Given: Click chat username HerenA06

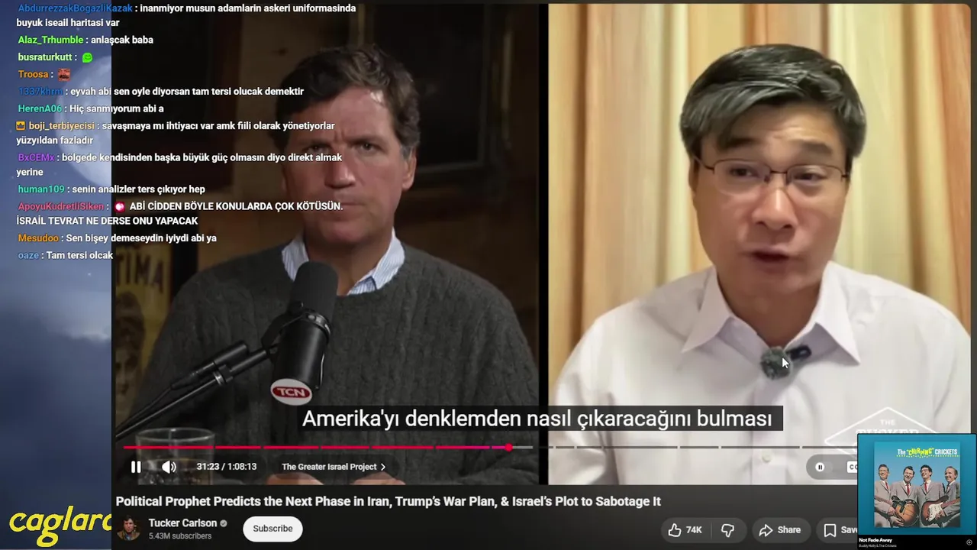Looking at the screenshot, I should [40, 108].
